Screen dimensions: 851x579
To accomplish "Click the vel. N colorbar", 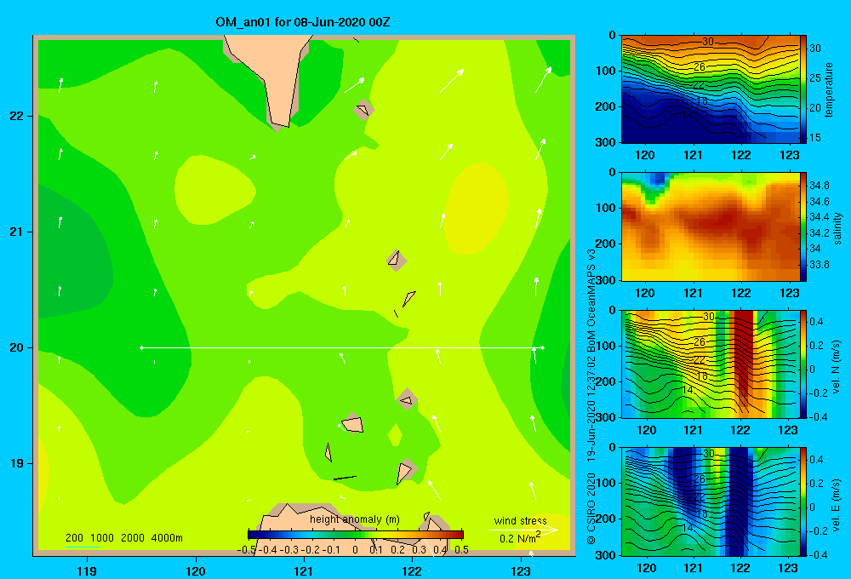I will point(803,364).
